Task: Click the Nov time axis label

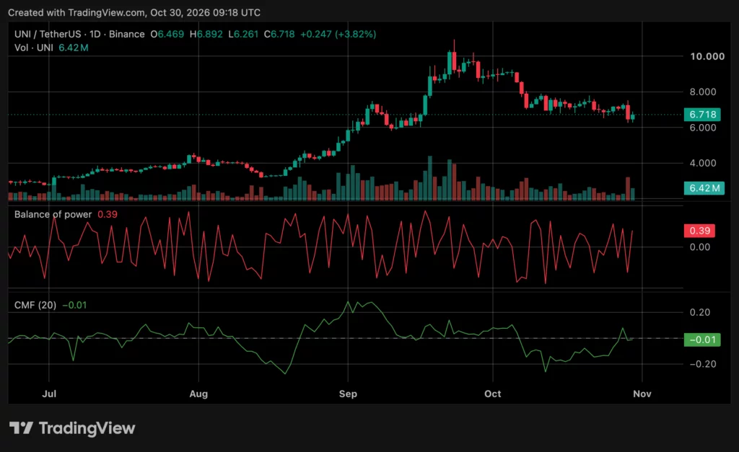Action: click(x=642, y=394)
